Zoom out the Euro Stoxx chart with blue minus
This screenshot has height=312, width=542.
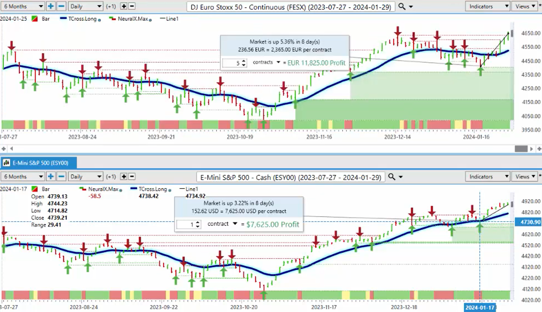pyautogui.click(x=61, y=6)
